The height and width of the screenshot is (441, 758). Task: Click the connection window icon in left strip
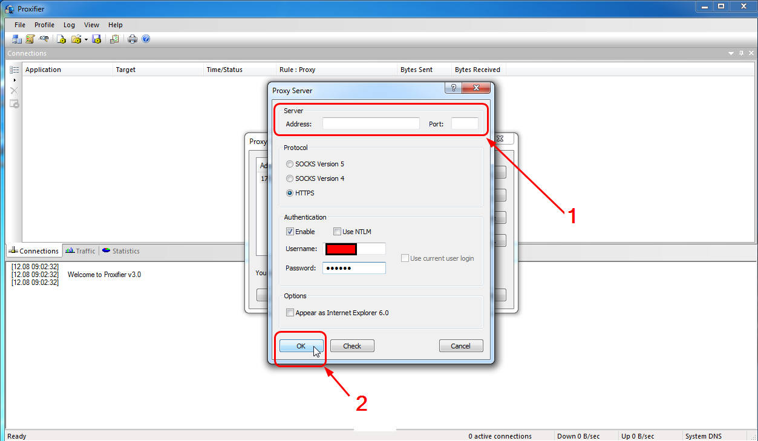14,103
